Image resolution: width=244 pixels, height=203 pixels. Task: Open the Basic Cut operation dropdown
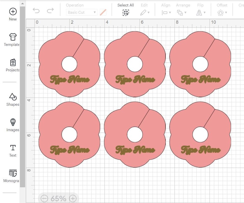click(x=82, y=12)
